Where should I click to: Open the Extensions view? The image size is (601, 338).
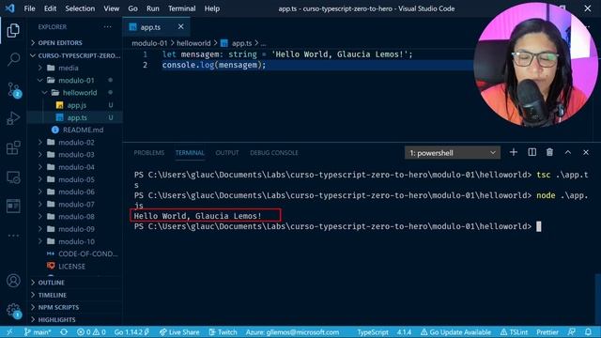point(13,147)
